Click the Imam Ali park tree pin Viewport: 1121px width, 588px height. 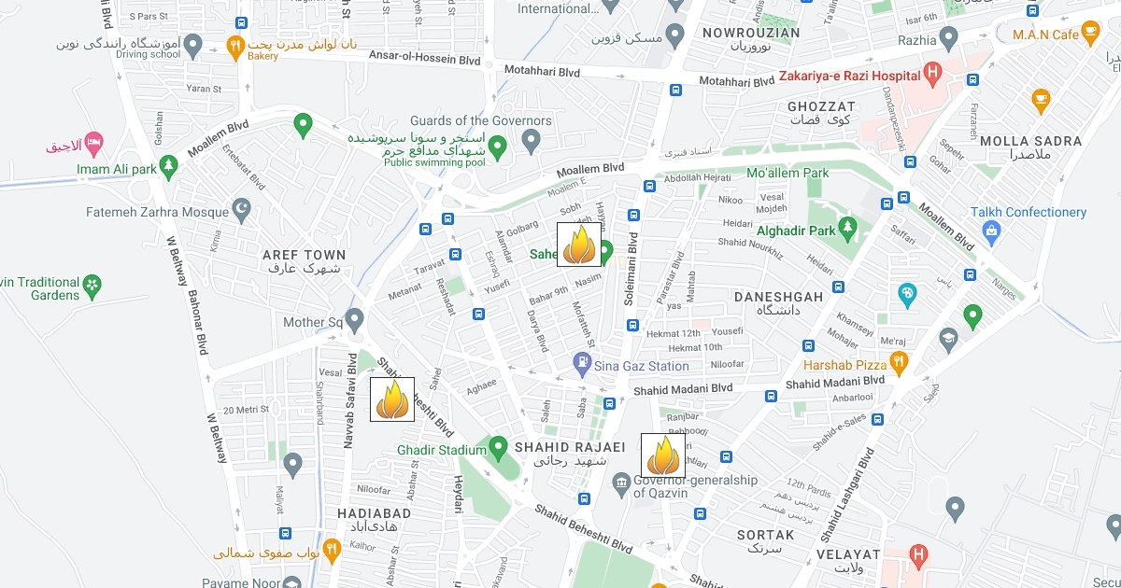coord(168,167)
